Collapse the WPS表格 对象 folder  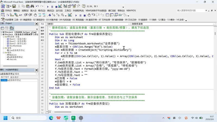coord(4,37)
